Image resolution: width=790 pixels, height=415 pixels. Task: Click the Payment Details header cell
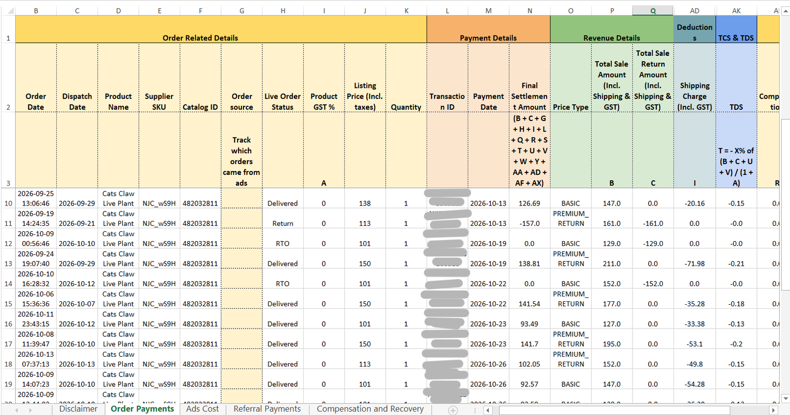pyautogui.click(x=488, y=29)
